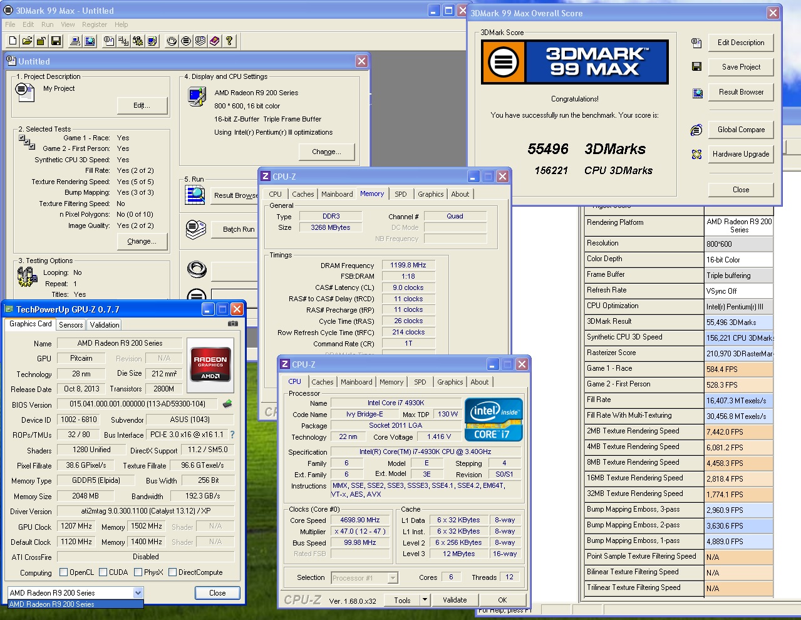Enable the OpenCL checkbox in GPU-Z

tap(63, 572)
